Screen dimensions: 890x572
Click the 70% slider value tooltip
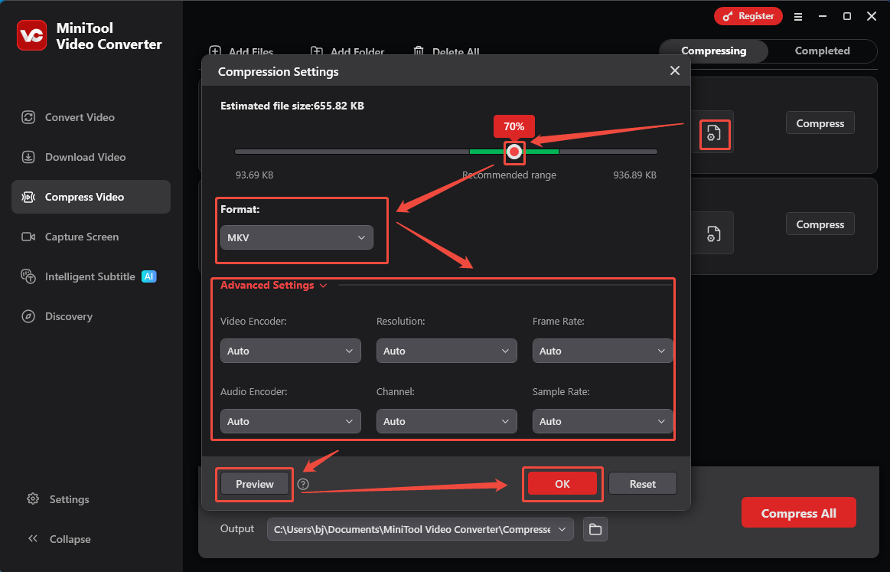513,126
